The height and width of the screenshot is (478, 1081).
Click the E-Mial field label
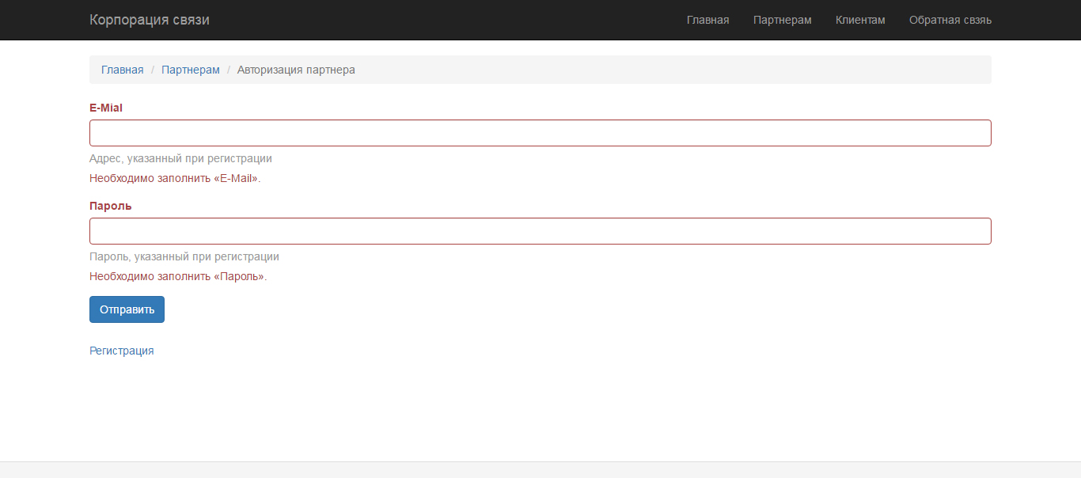coord(106,108)
